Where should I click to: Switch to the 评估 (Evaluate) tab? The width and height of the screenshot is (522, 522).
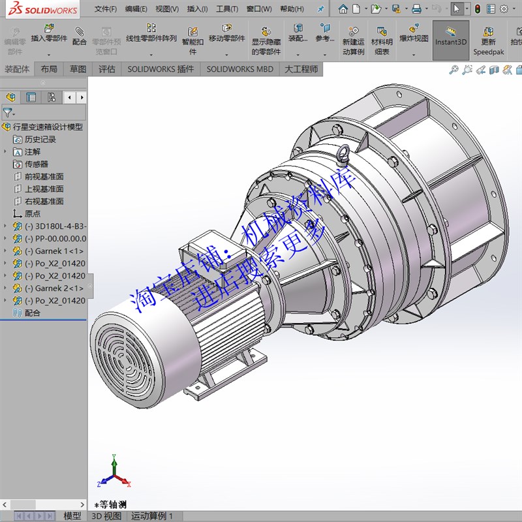(x=107, y=69)
